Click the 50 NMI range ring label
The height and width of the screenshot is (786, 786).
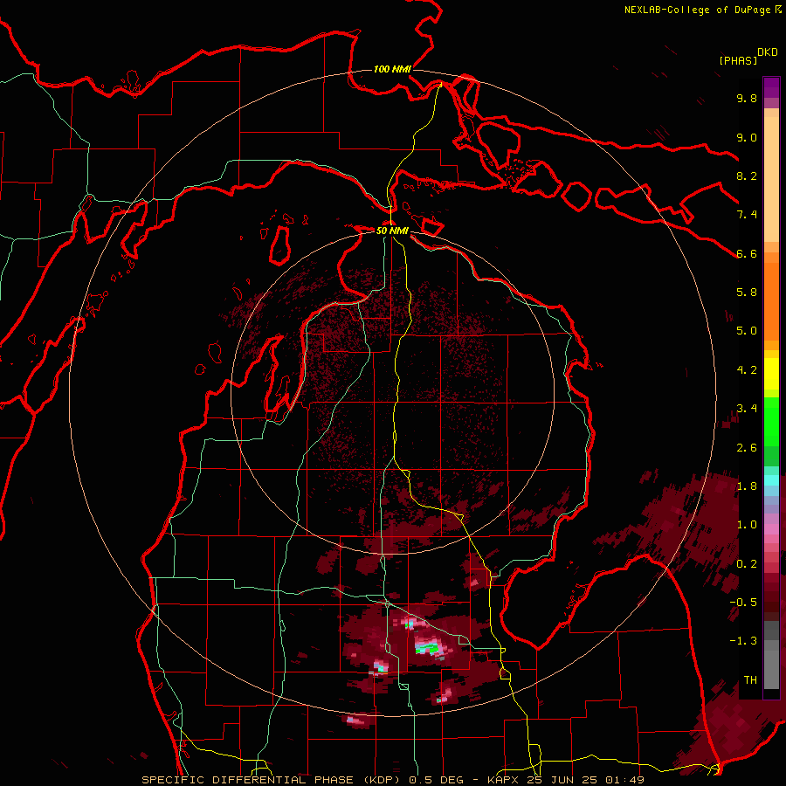pyautogui.click(x=392, y=231)
